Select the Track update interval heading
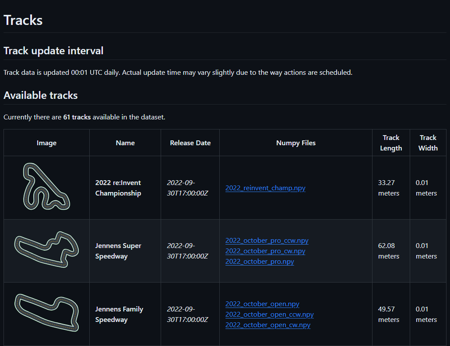This screenshot has height=346, width=450. click(x=53, y=51)
